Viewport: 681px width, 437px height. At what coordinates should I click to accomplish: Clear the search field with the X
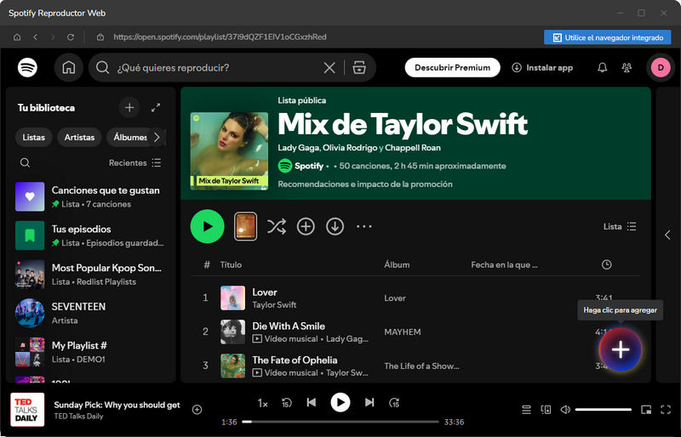click(x=329, y=68)
